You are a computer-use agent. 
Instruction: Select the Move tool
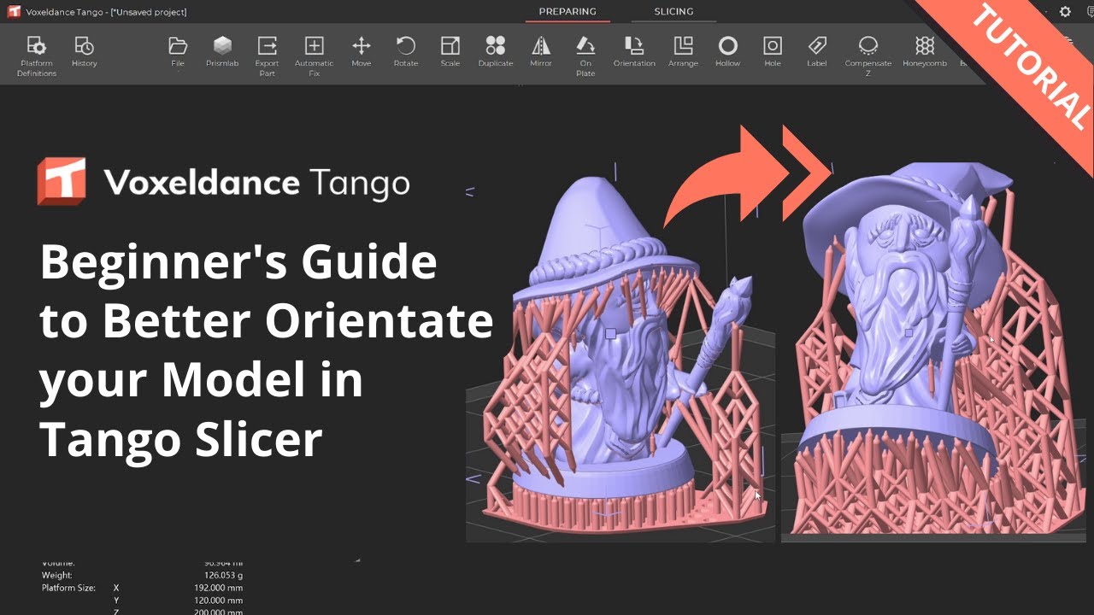(362, 51)
